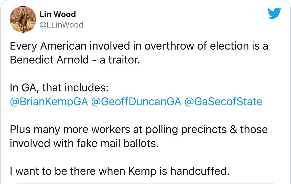Open the embedded card below the tweet text
This screenshot has height=184, width=291.
(145, 182)
